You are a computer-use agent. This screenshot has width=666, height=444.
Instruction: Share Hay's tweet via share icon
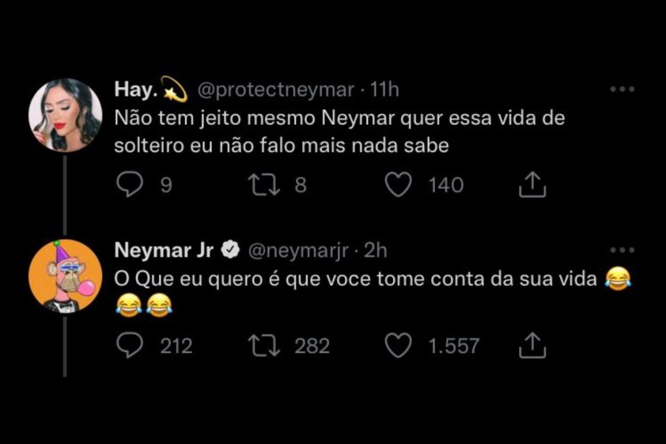[532, 187]
